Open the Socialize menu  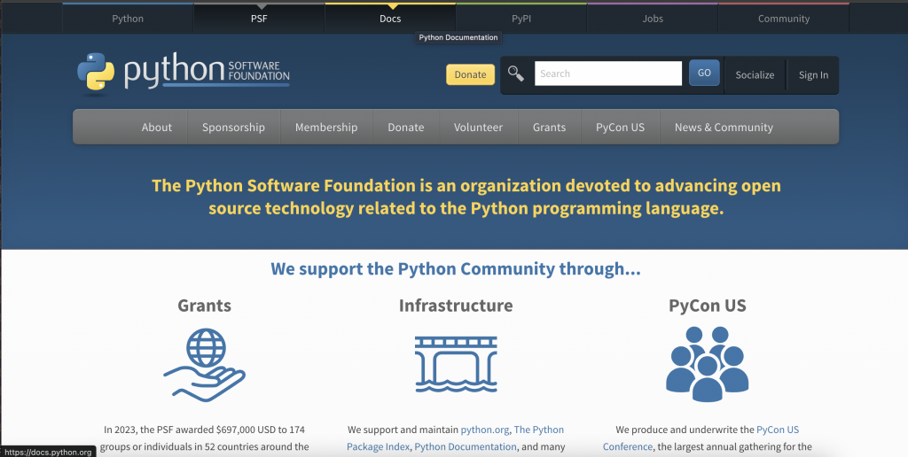tap(755, 74)
